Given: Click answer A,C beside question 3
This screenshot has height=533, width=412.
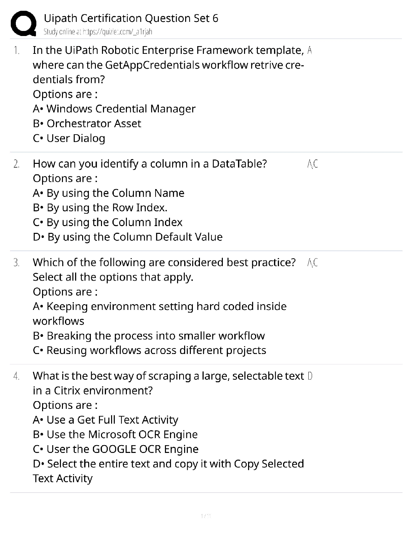Looking at the screenshot, I should tap(312, 262).
